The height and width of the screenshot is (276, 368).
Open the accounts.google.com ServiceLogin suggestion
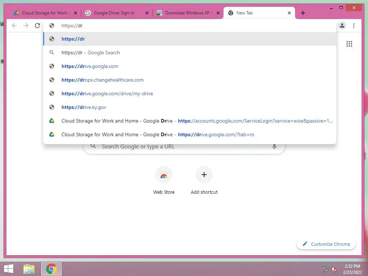[190, 121]
